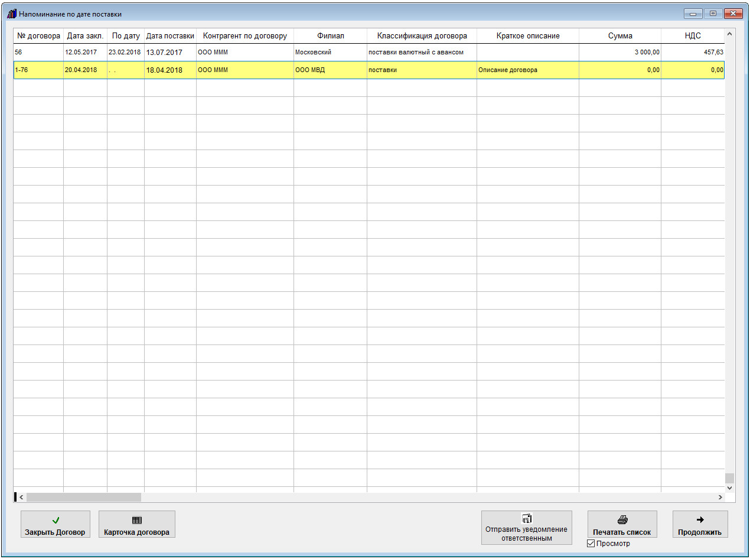Click horizontal scrollbar left arrow
The width and height of the screenshot is (750, 559).
[21, 498]
